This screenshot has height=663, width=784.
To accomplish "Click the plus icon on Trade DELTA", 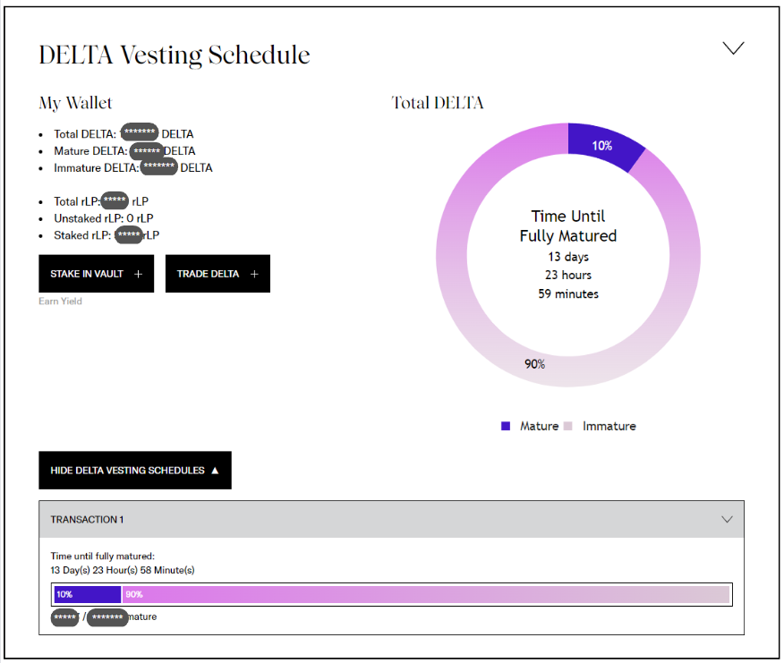I will [x=254, y=274].
